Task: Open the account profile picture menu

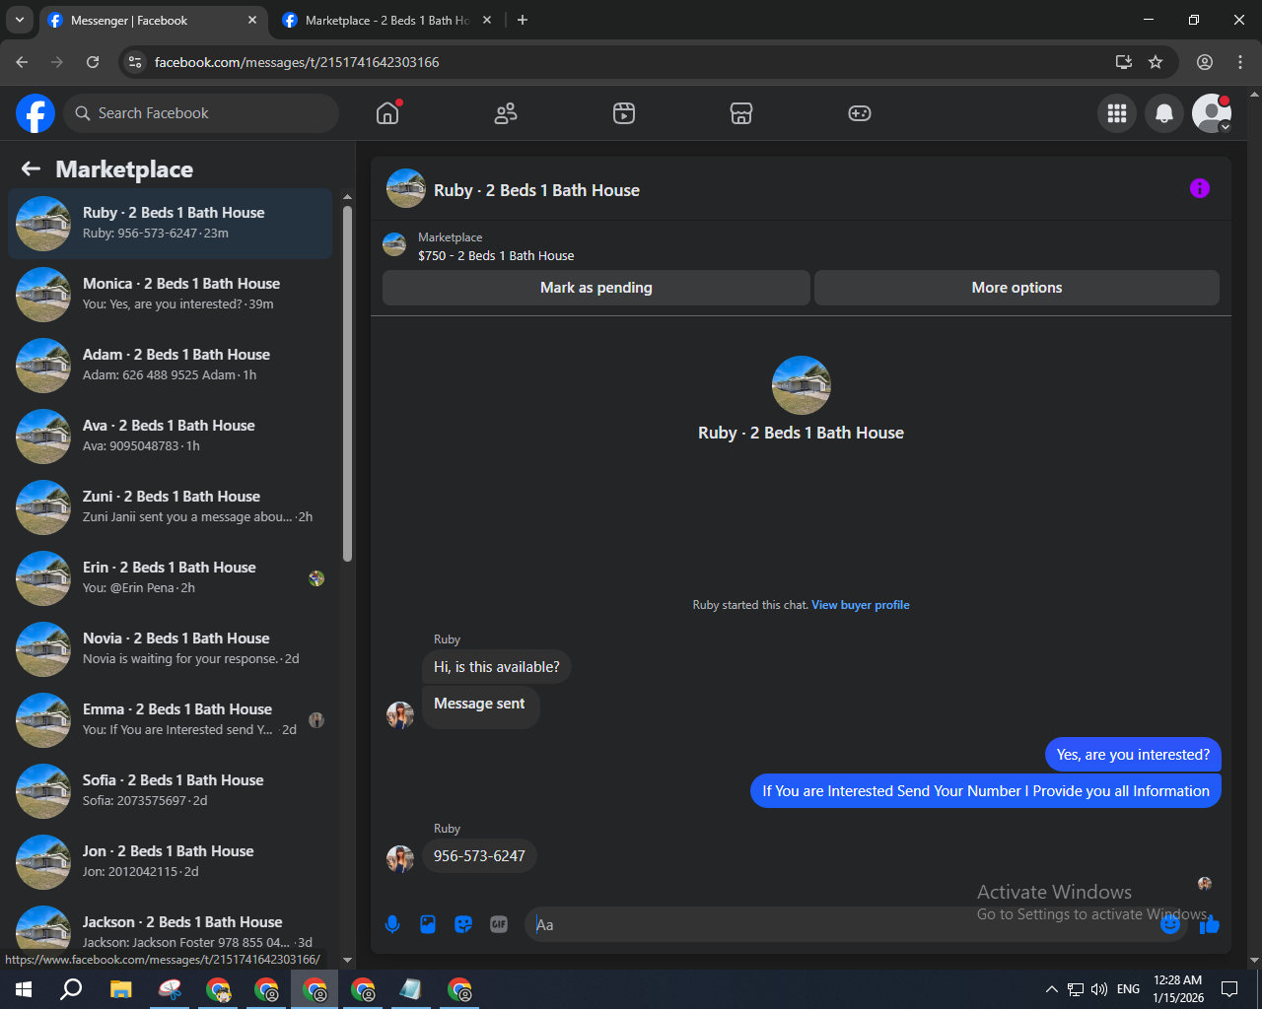Action: click(x=1212, y=113)
